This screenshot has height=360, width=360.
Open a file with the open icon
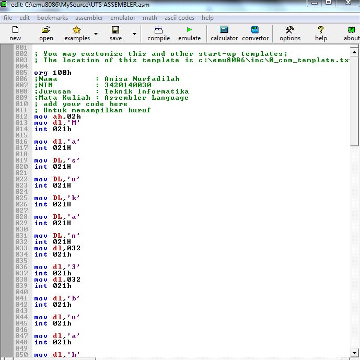46,30
